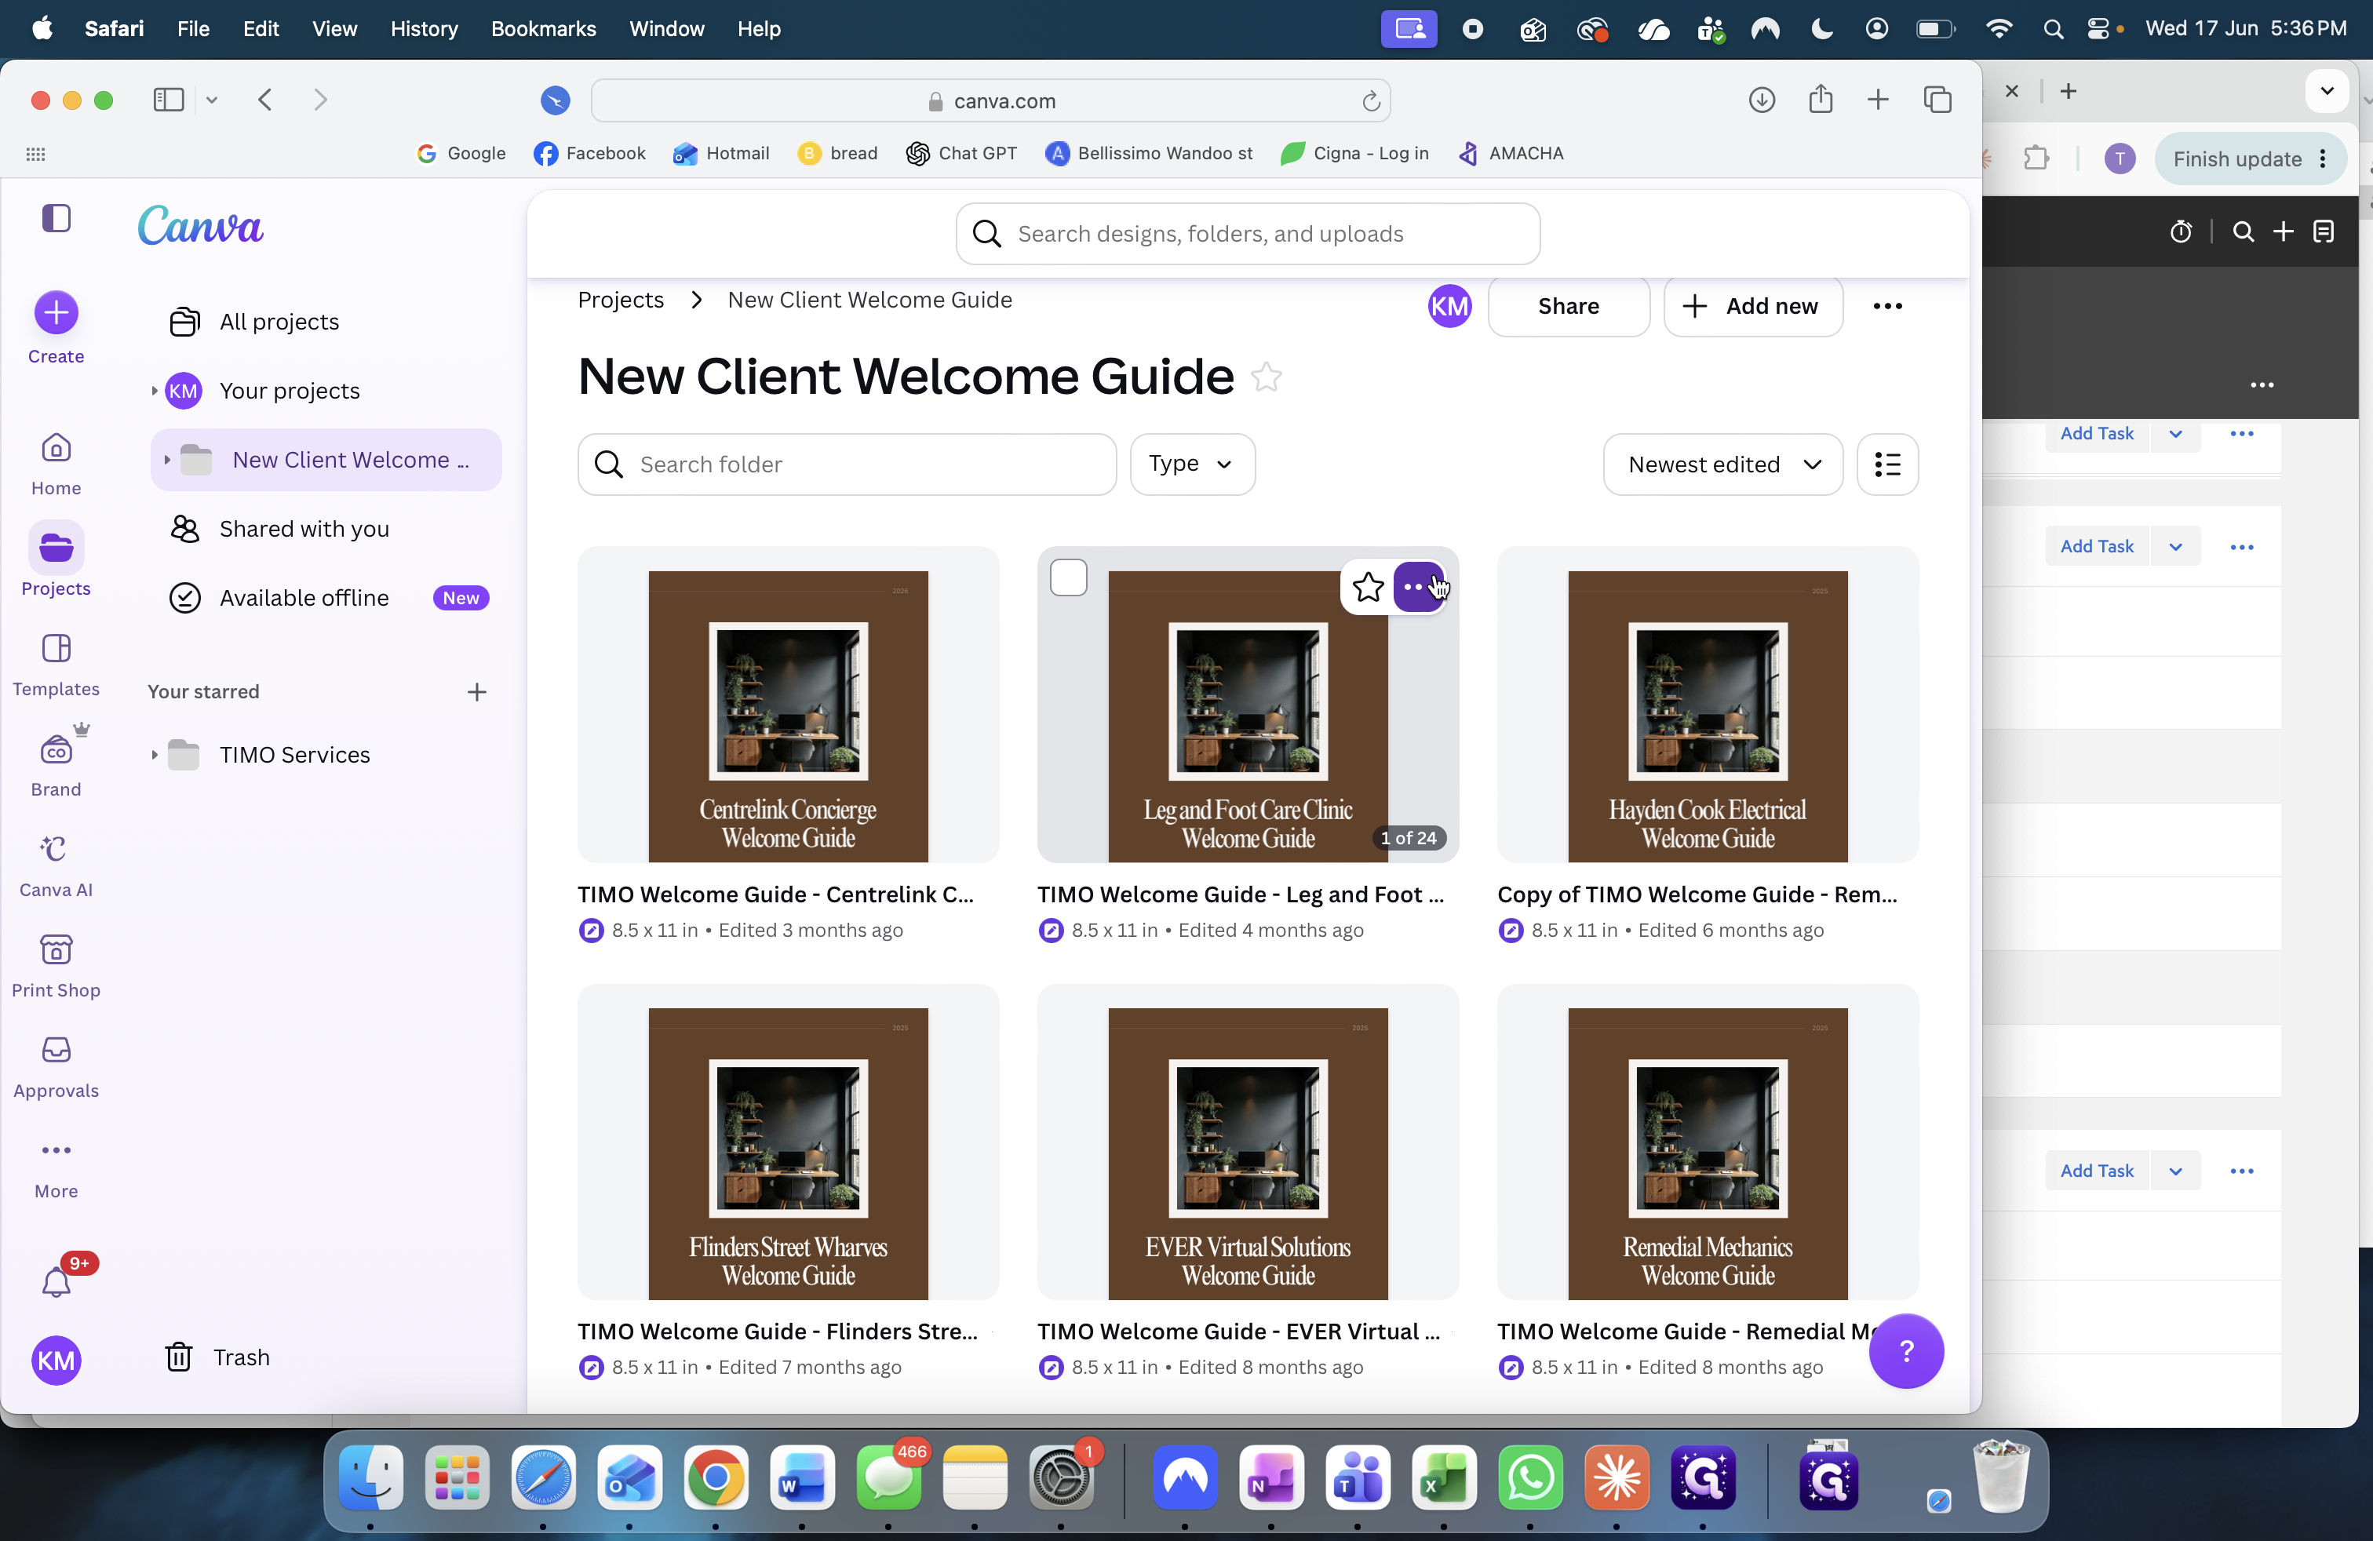Show Safari downloads
The image size is (2373, 1541).
pos(1762,100)
